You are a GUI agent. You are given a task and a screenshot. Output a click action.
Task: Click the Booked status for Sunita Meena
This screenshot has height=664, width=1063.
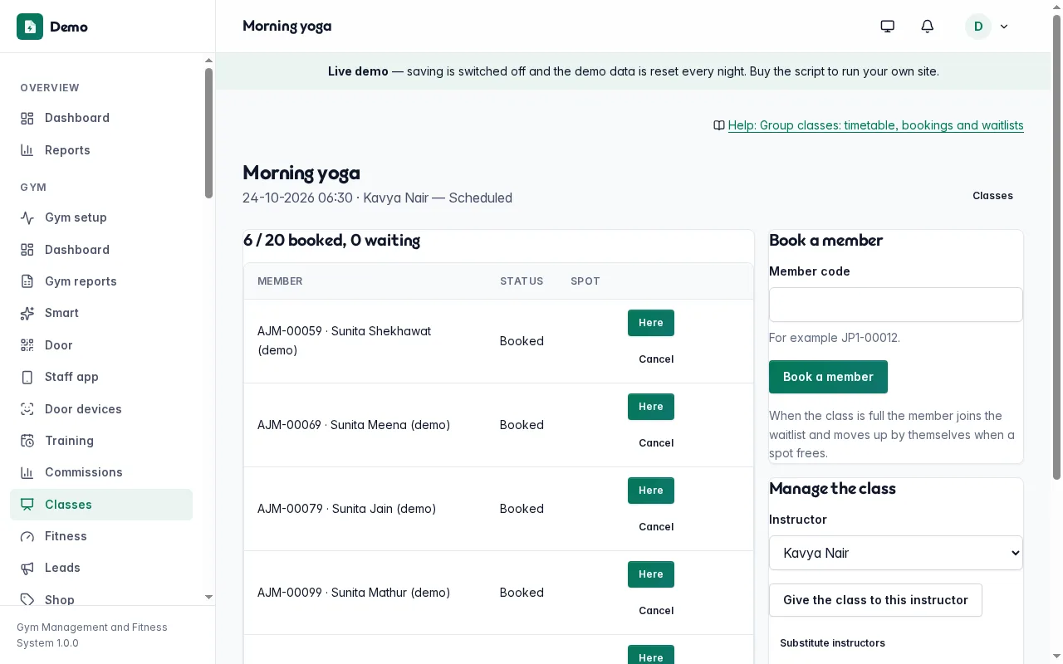point(522,425)
